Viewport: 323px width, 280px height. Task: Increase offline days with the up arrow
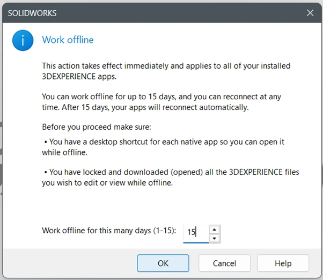click(215, 230)
